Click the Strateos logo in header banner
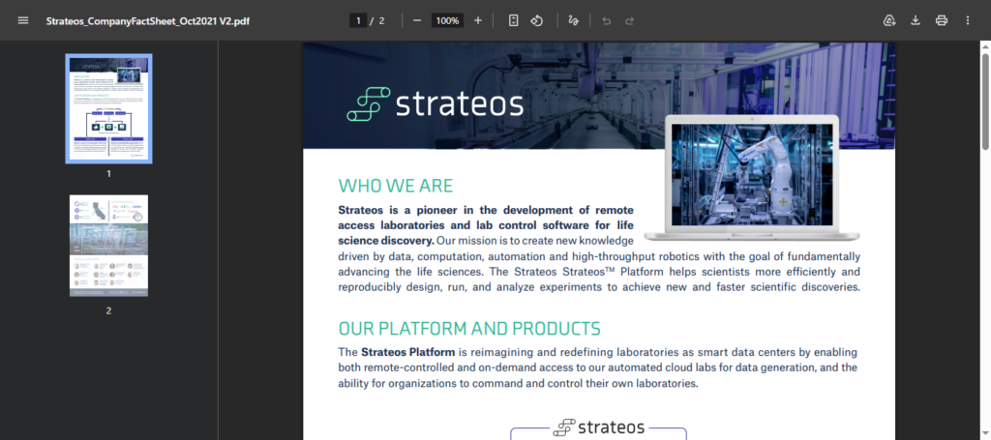 pyautogui.click(x=435, y=103)
